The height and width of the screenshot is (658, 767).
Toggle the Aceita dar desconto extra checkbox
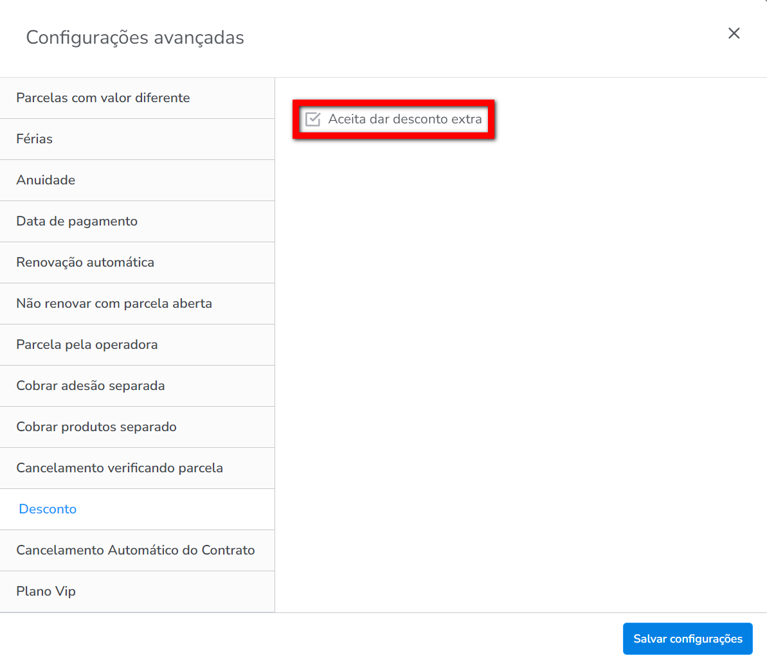(313, 119)
